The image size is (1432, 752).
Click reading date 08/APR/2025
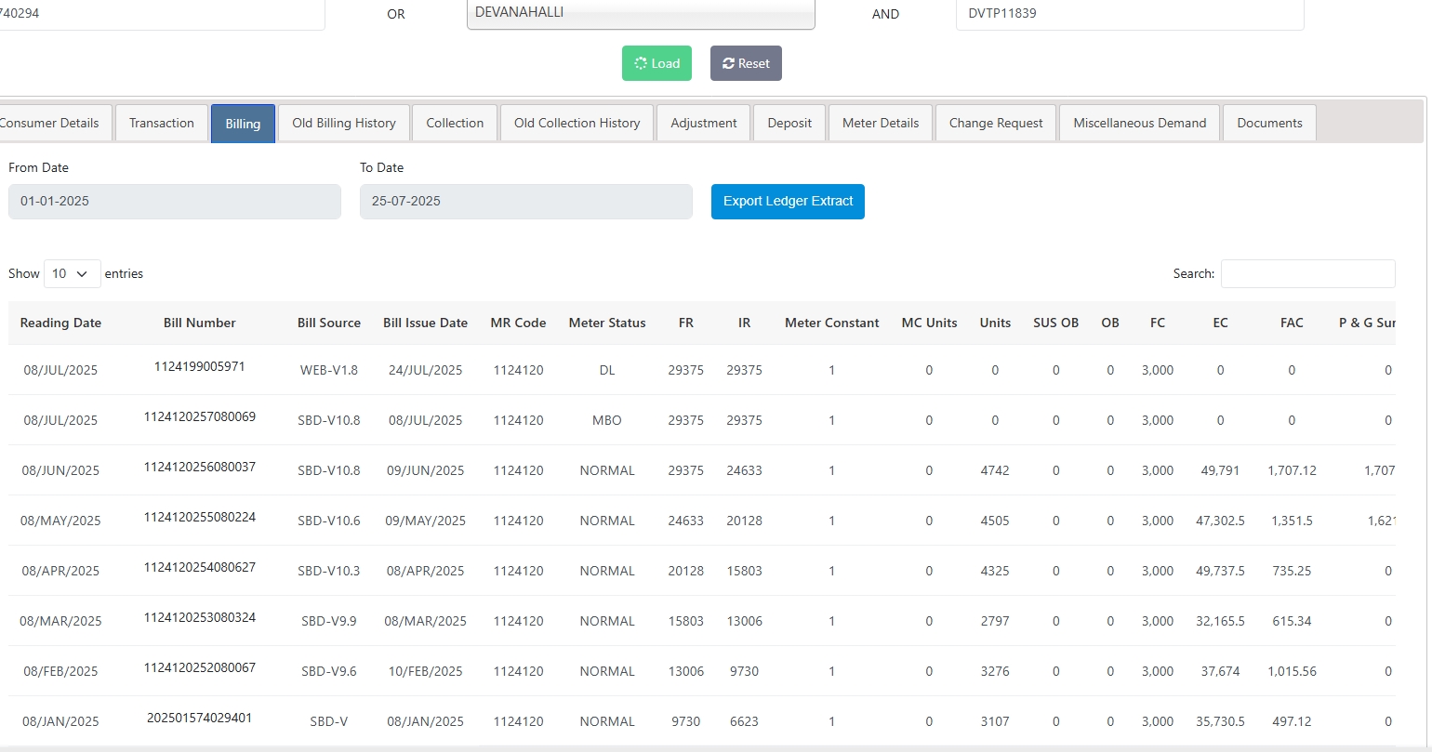pyautogui.click(x=60, y=571)
